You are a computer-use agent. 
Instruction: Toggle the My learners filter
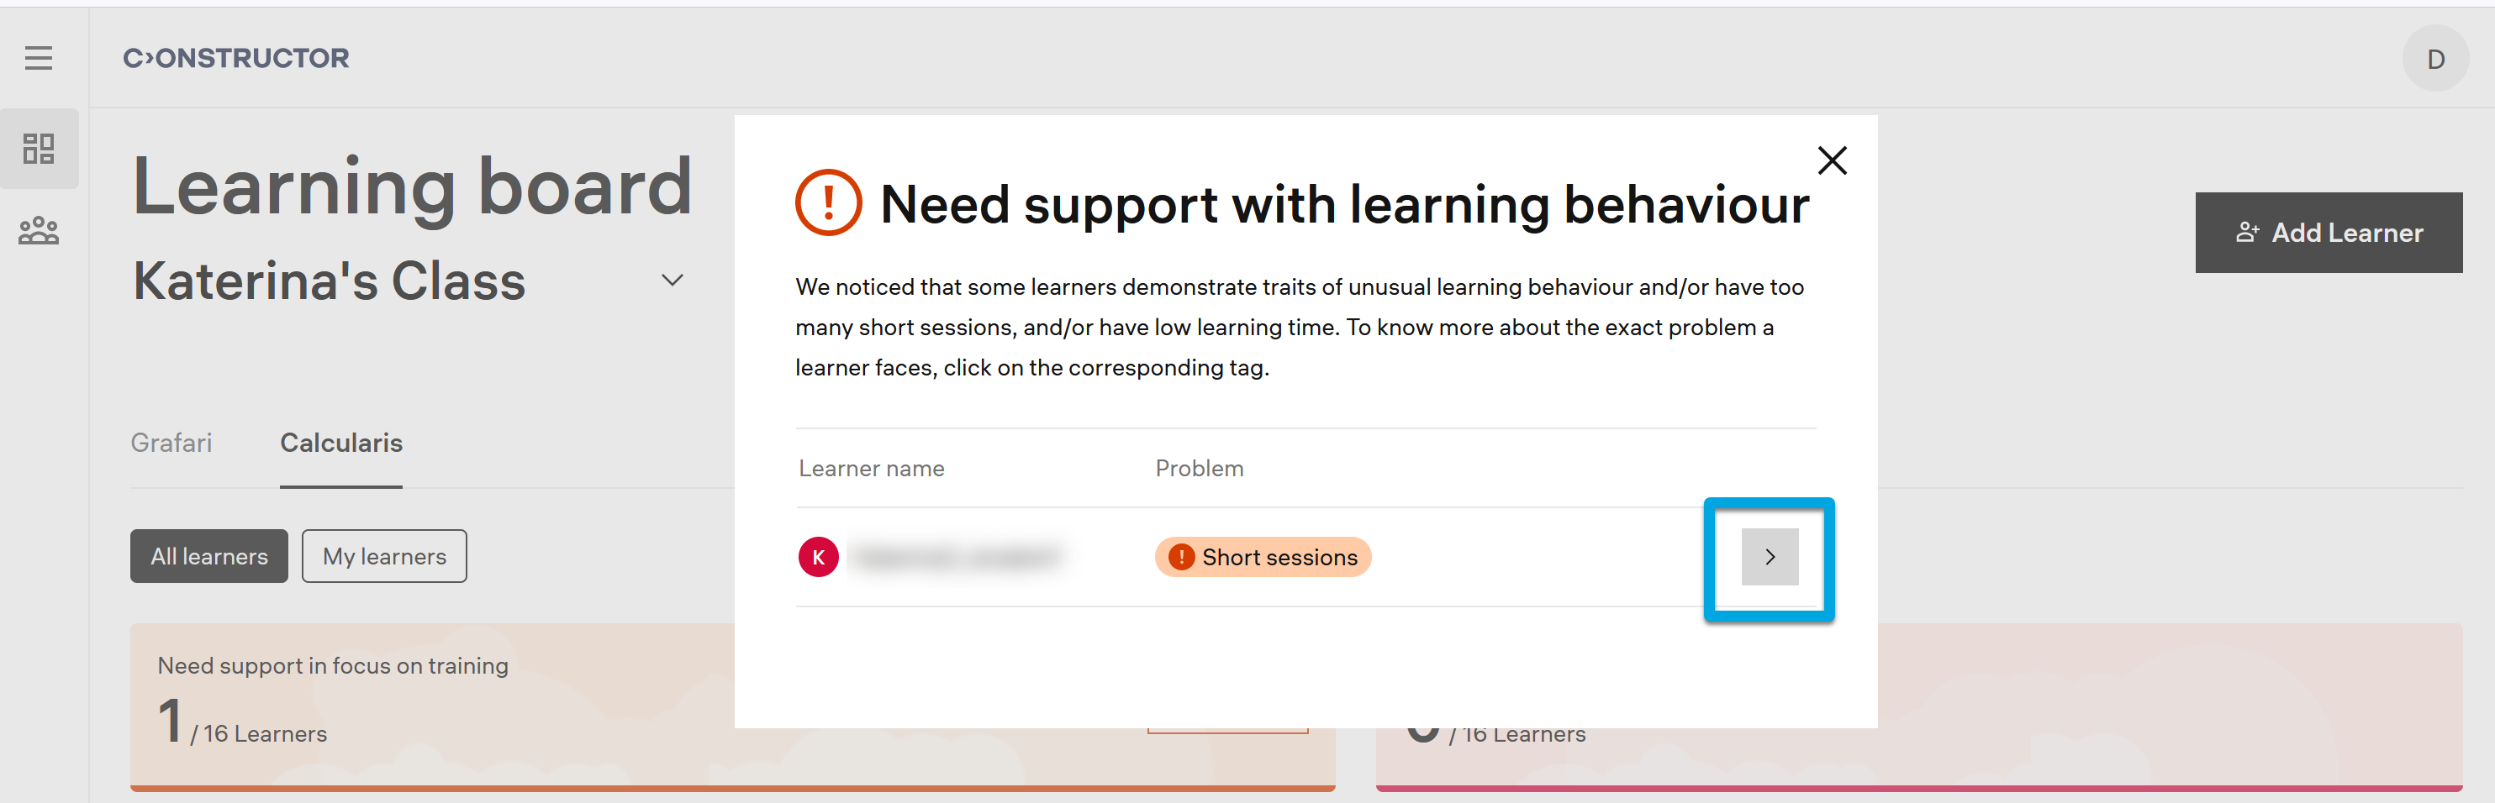pos(383,556)
